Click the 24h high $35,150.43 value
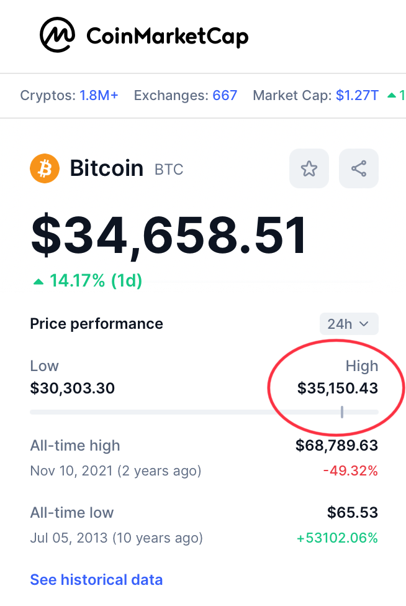Screen dimensions: 406x606 tap(338, 388)
